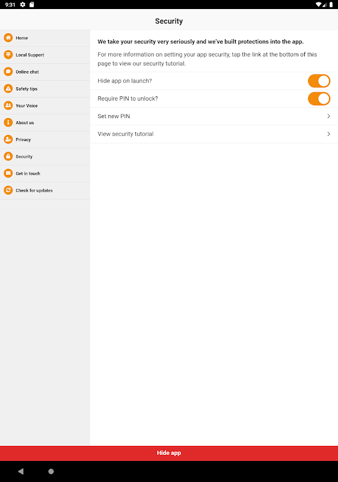Open Set new PIN chevron
The width and height of the screenshot is (338, 482).
click(328, 116)
